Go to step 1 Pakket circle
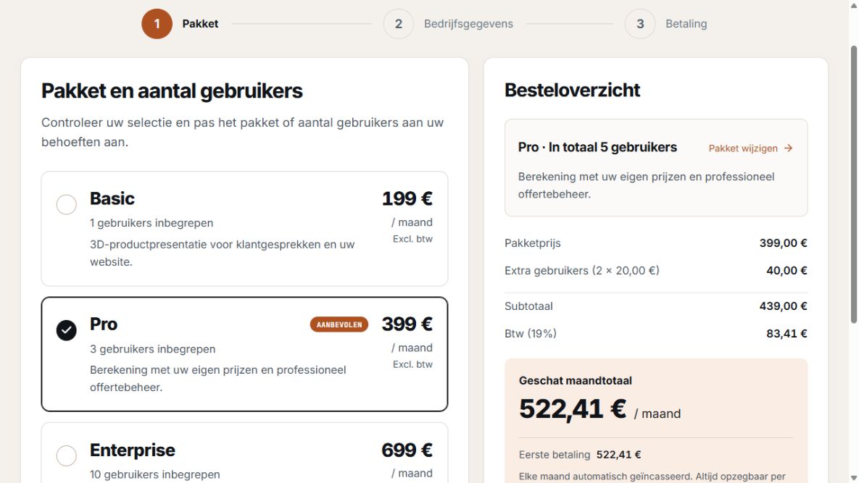The image size is (859, 483). [157, 23]
